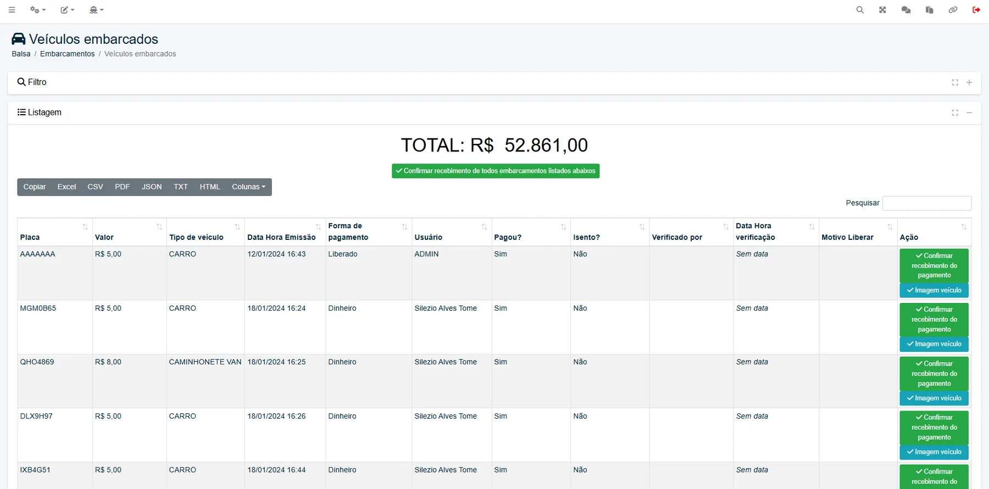Confirm payment for all listed boardings
The width and height of the screenshot is (989, 489).
[x=496, y=171]
